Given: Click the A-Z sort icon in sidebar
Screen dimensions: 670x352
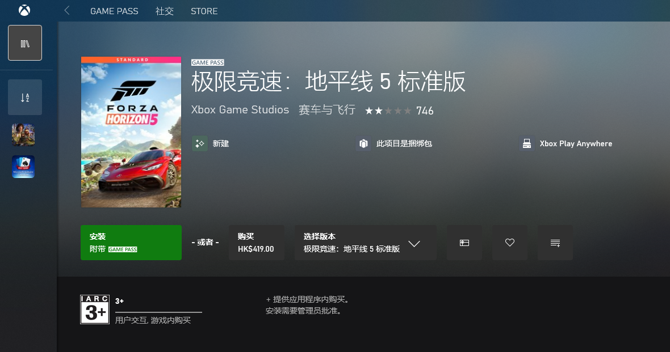Looking at the screenshot, I should [x=25, y=97].
